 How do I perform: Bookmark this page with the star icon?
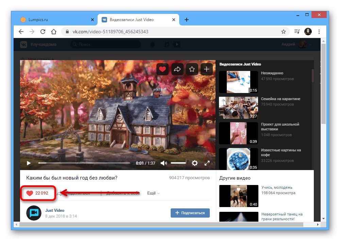click(x=284, y=32)
